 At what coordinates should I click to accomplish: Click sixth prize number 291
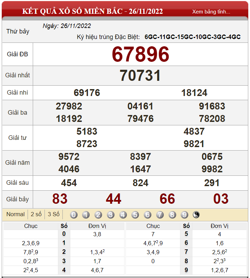coord(212,183)
